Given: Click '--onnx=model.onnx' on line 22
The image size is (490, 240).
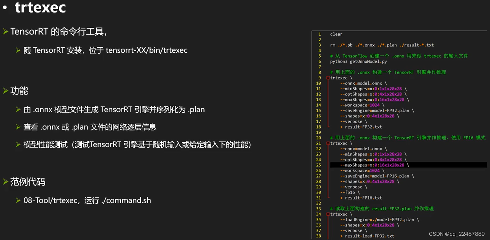Looking at the screenshot, I should 363,149.
